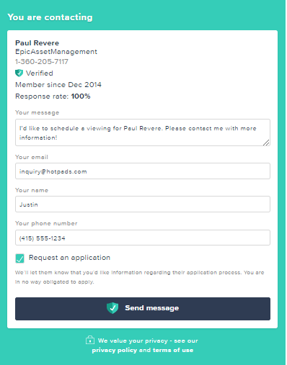Click the Member since Dec 2014 text

(58, 85)
